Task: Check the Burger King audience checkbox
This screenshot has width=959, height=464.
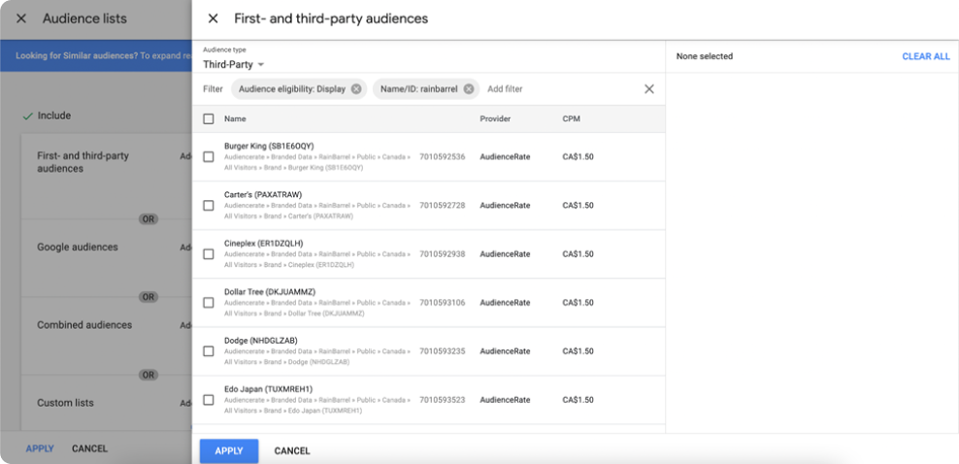Action: 209,157
